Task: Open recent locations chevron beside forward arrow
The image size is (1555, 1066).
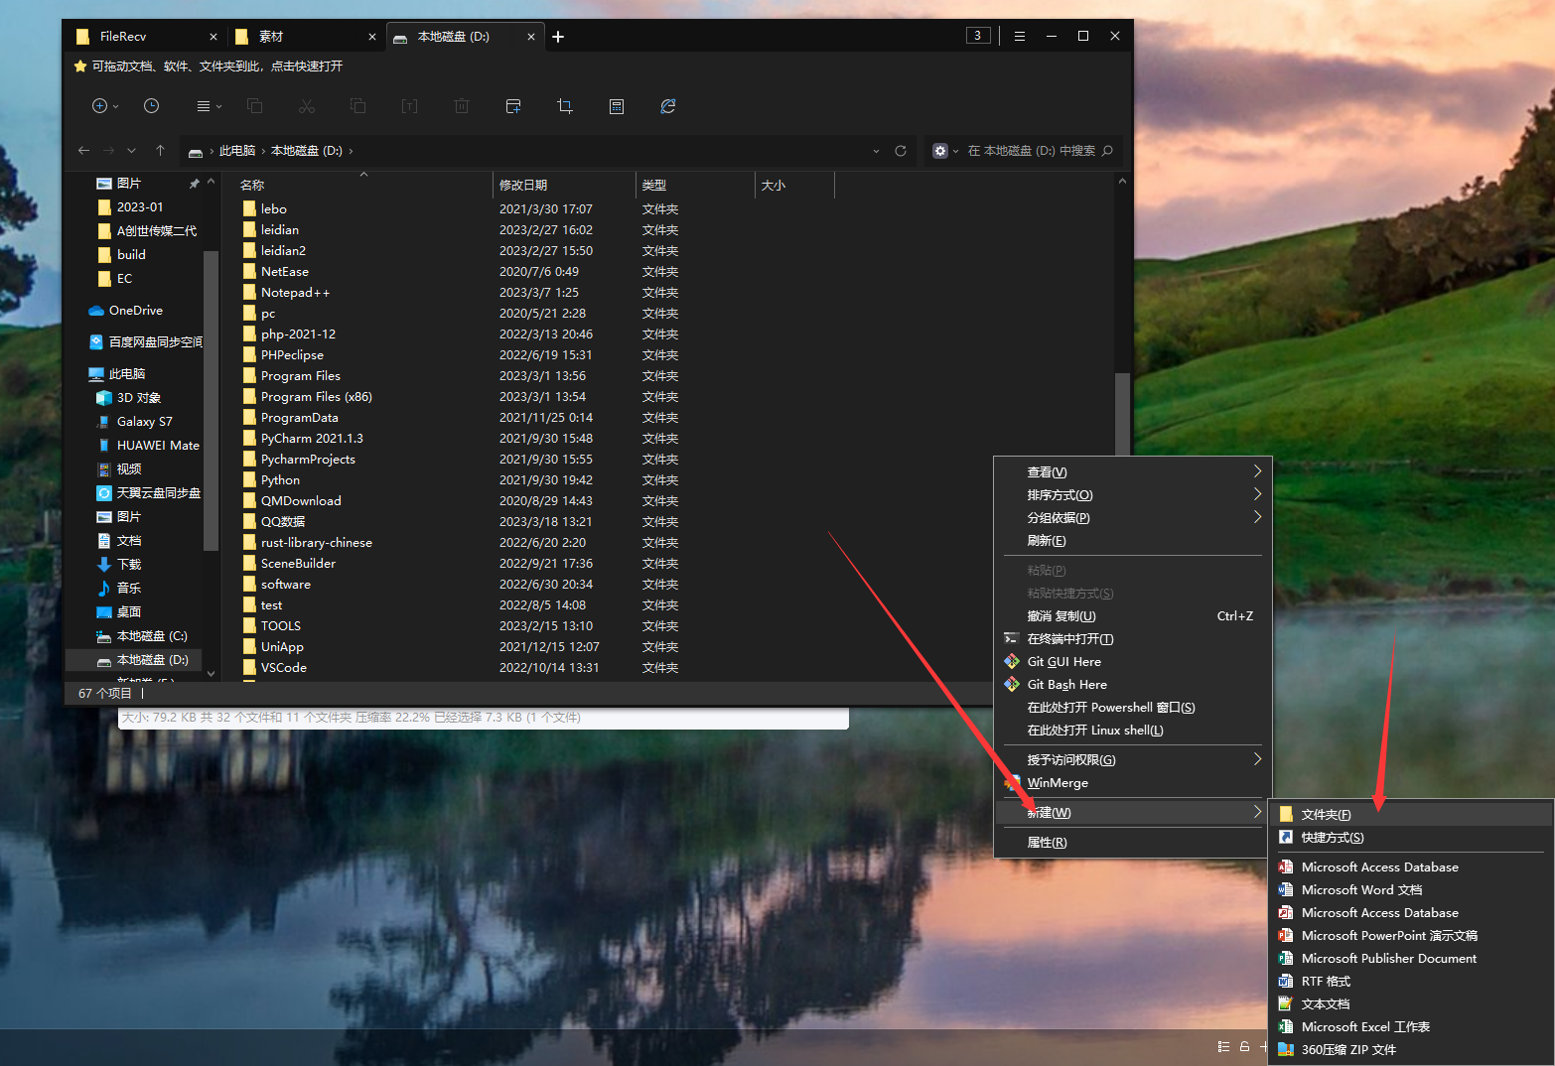Action: coord(131,151)
